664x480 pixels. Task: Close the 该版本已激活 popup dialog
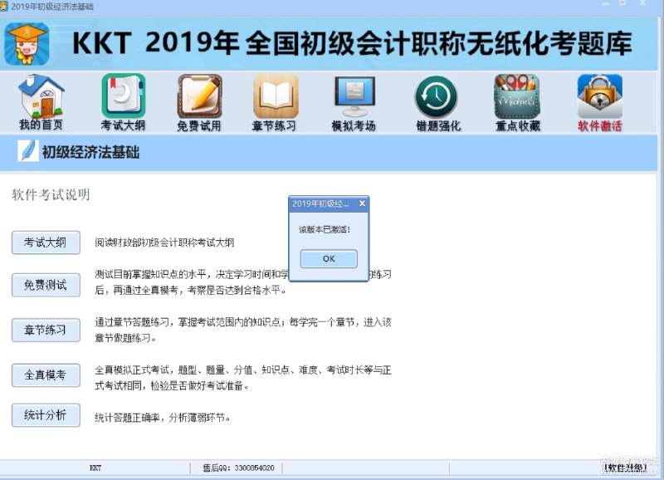363,203
